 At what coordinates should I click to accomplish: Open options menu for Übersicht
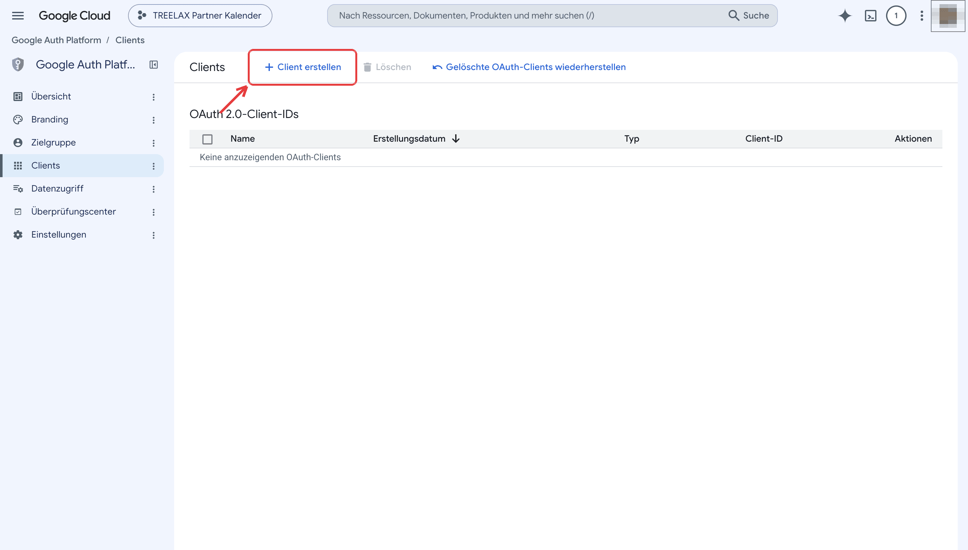(154, 97)
